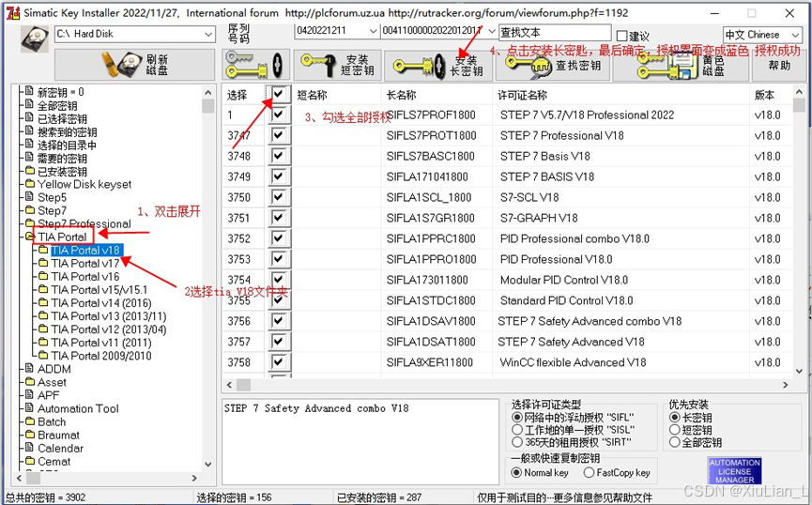812x505 pixels.
Task: Select the ADDM tree node
Action: [54, 369]
